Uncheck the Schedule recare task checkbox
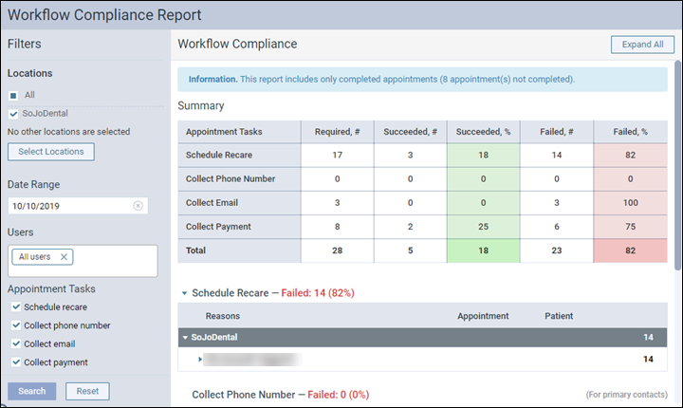683x408 pixels. tap(16, 306)
